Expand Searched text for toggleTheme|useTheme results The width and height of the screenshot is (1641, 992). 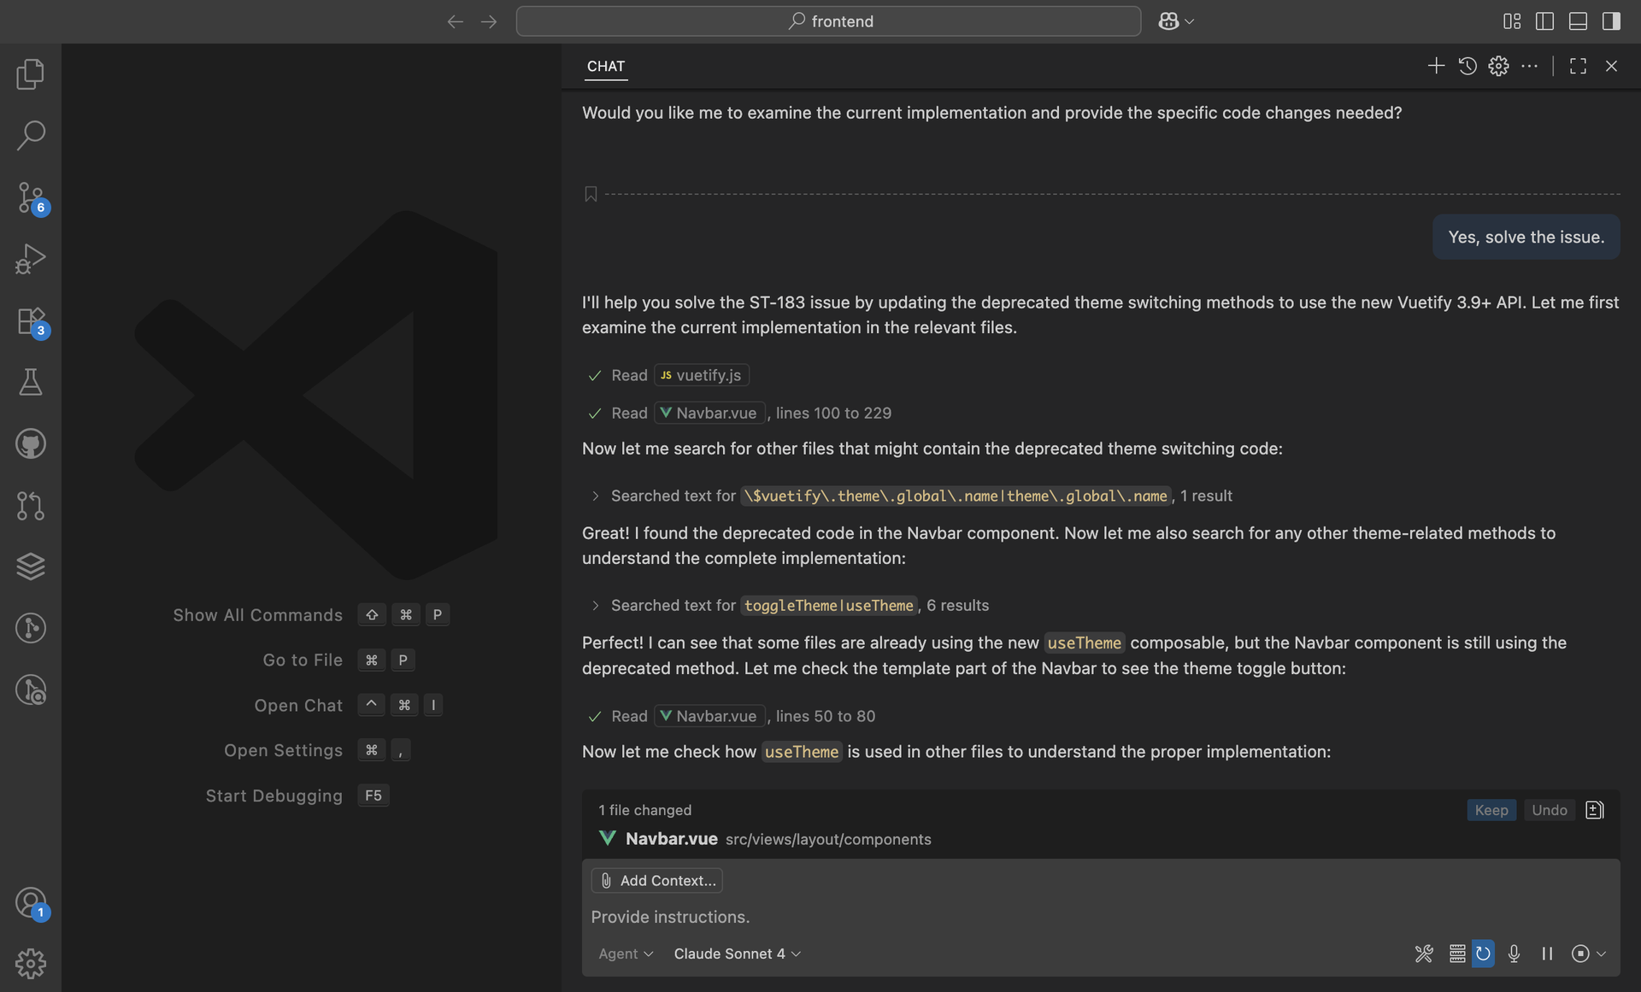pos(596,605)
